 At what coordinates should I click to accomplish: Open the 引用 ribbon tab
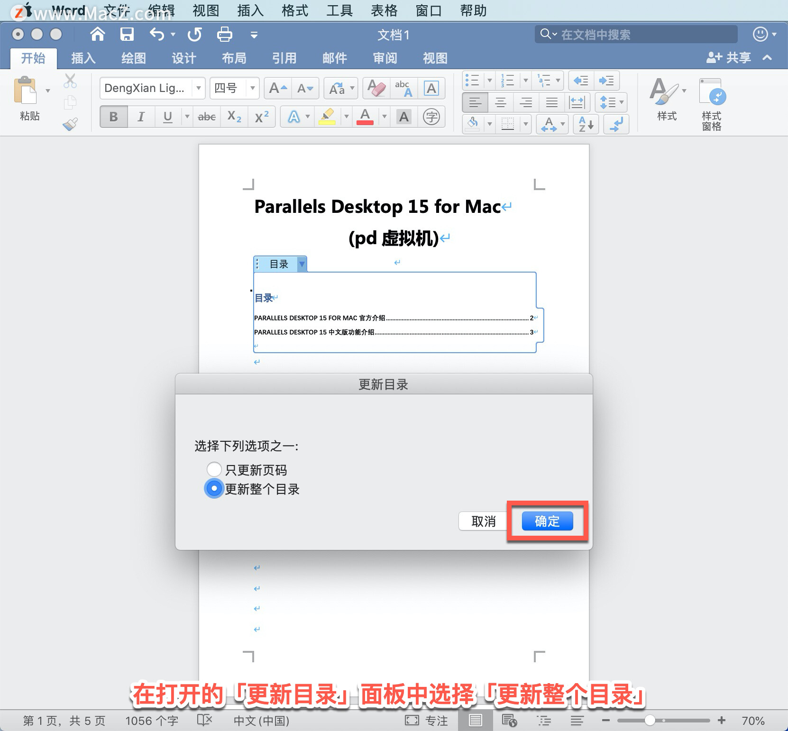pyautogui.click(x=284, y=58)
